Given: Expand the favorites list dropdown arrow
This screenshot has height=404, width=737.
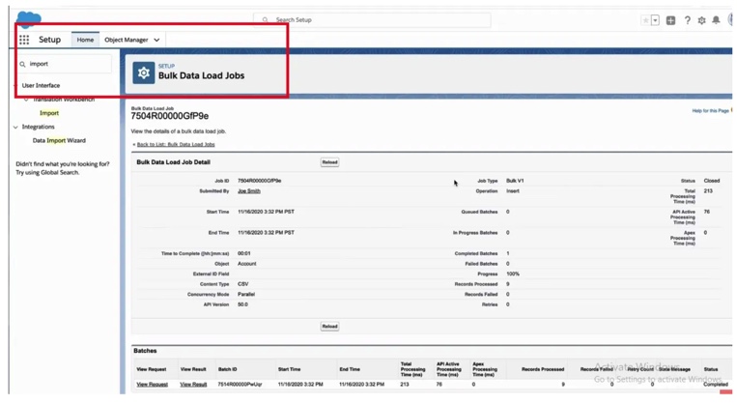Looking at the screenshot, I should pos(655,20).
